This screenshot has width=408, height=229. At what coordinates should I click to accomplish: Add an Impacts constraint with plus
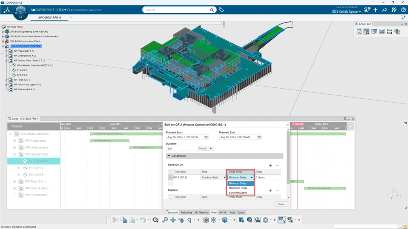270,191
